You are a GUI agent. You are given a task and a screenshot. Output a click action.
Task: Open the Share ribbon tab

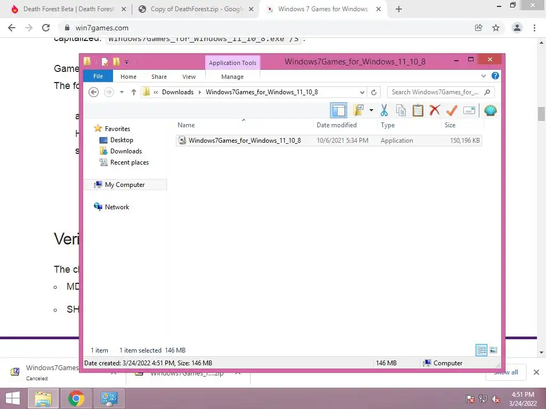click(x=159, y=77)
